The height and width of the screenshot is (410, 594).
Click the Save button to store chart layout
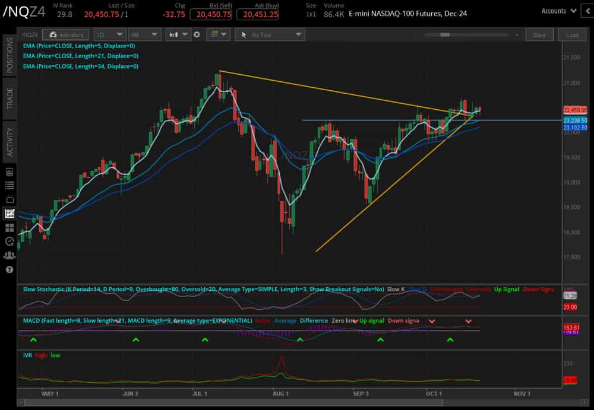tap(539, 34)
